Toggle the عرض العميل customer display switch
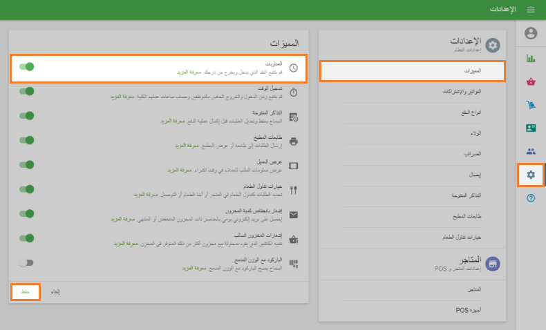Image resolution: width=546 pixels, height=330 pixels. point(26,164)
